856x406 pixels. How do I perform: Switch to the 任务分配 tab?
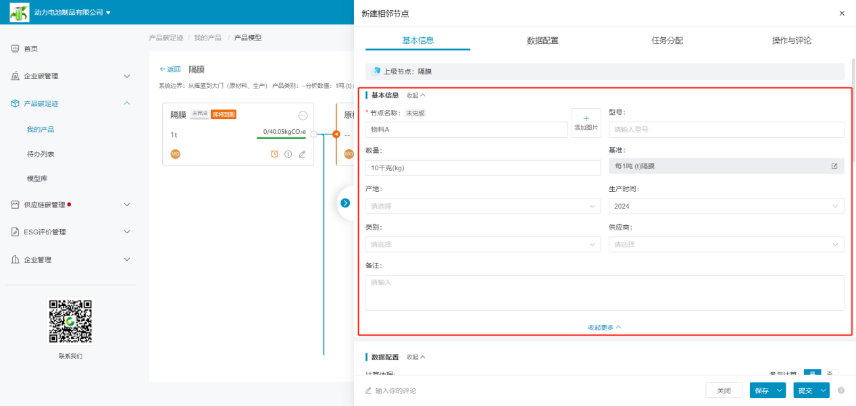click(x=667, y=41)
